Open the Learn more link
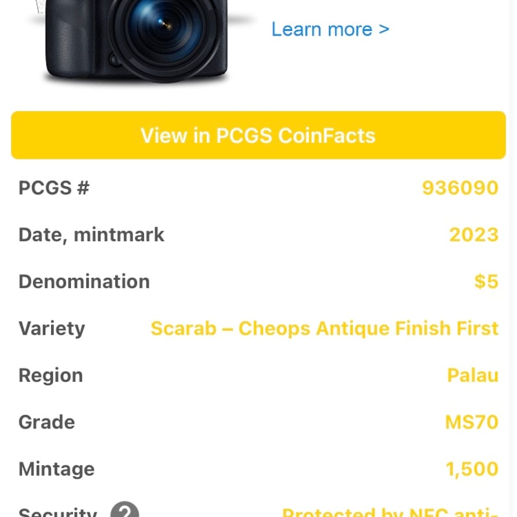This screenshot has width=517, height=517. [x=329, y=29]
